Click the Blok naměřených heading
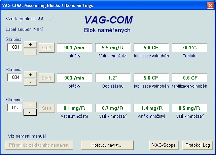The width and height of the screenshot is (216, 155). (x=107, y=30)
